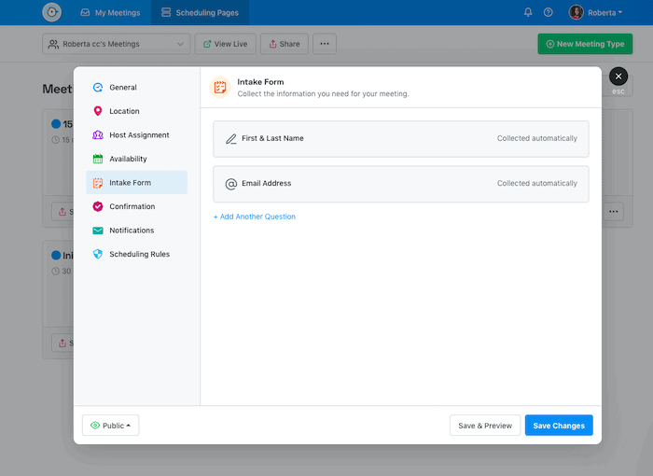
Task: Click Roberta's profile avatar
Action: click(x=576, y=12)
